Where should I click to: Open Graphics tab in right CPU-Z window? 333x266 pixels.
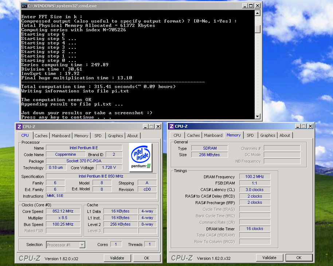267,135
